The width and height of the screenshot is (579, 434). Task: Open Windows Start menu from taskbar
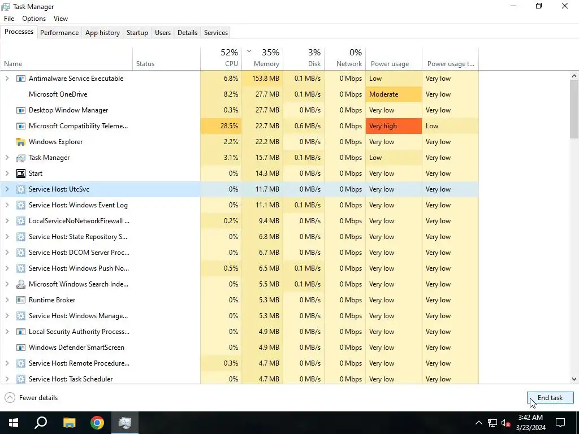(x=14, y=423)
